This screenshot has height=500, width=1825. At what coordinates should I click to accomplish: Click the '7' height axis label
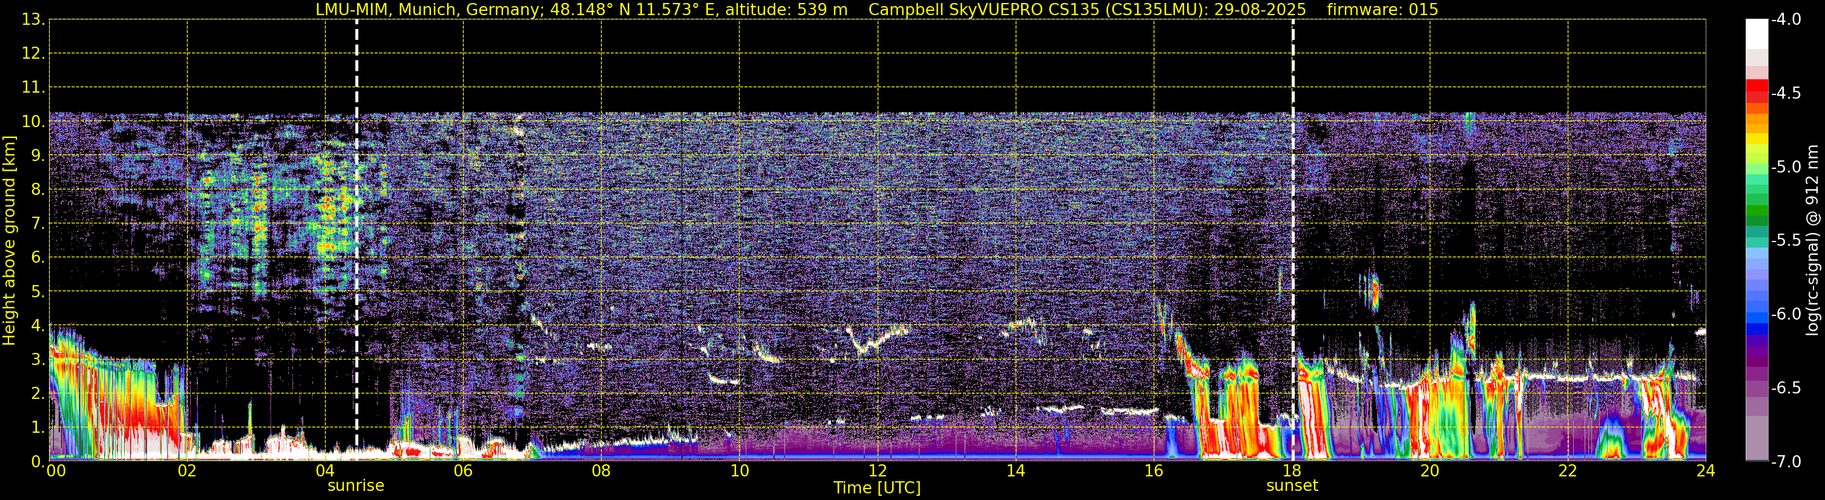point(37,224)
